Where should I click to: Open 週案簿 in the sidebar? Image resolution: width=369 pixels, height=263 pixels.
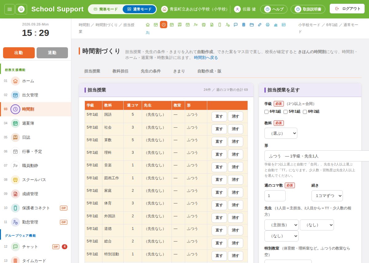pos(36,123)
